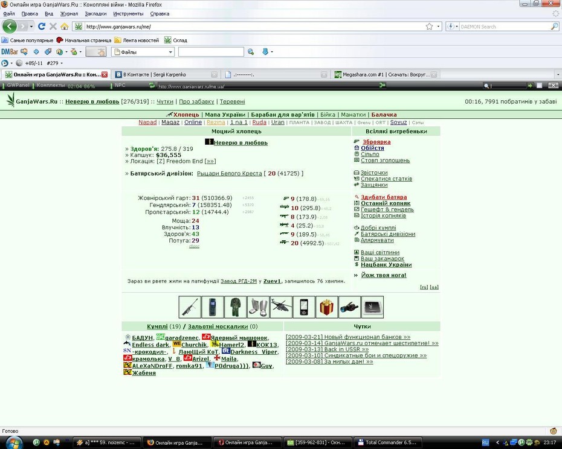Reload the page with the refresh icon
The image size is (562, 449).
coord(42,26)
